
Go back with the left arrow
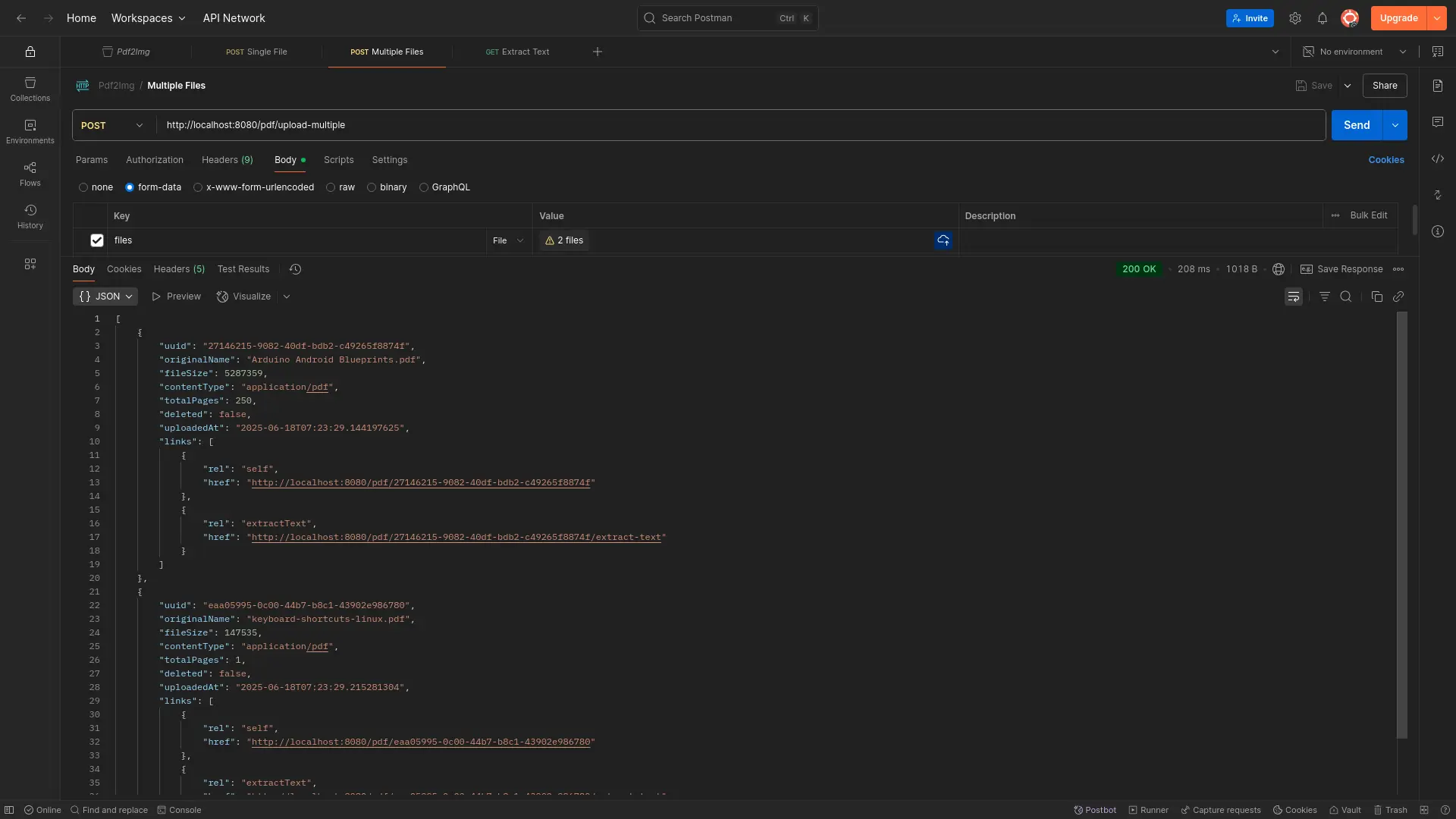21,18
